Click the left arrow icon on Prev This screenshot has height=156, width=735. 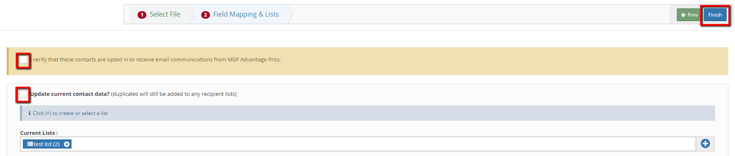[x=683, y=15]
